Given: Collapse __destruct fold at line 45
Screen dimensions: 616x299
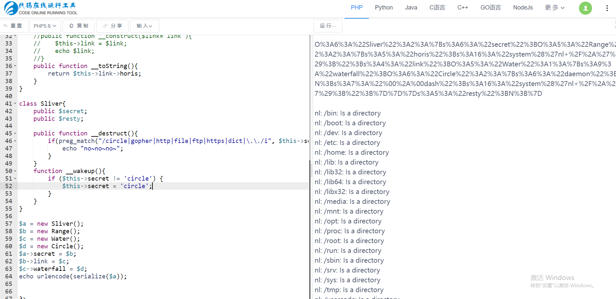Looking at the screenshot, I should tap(15, 133).
